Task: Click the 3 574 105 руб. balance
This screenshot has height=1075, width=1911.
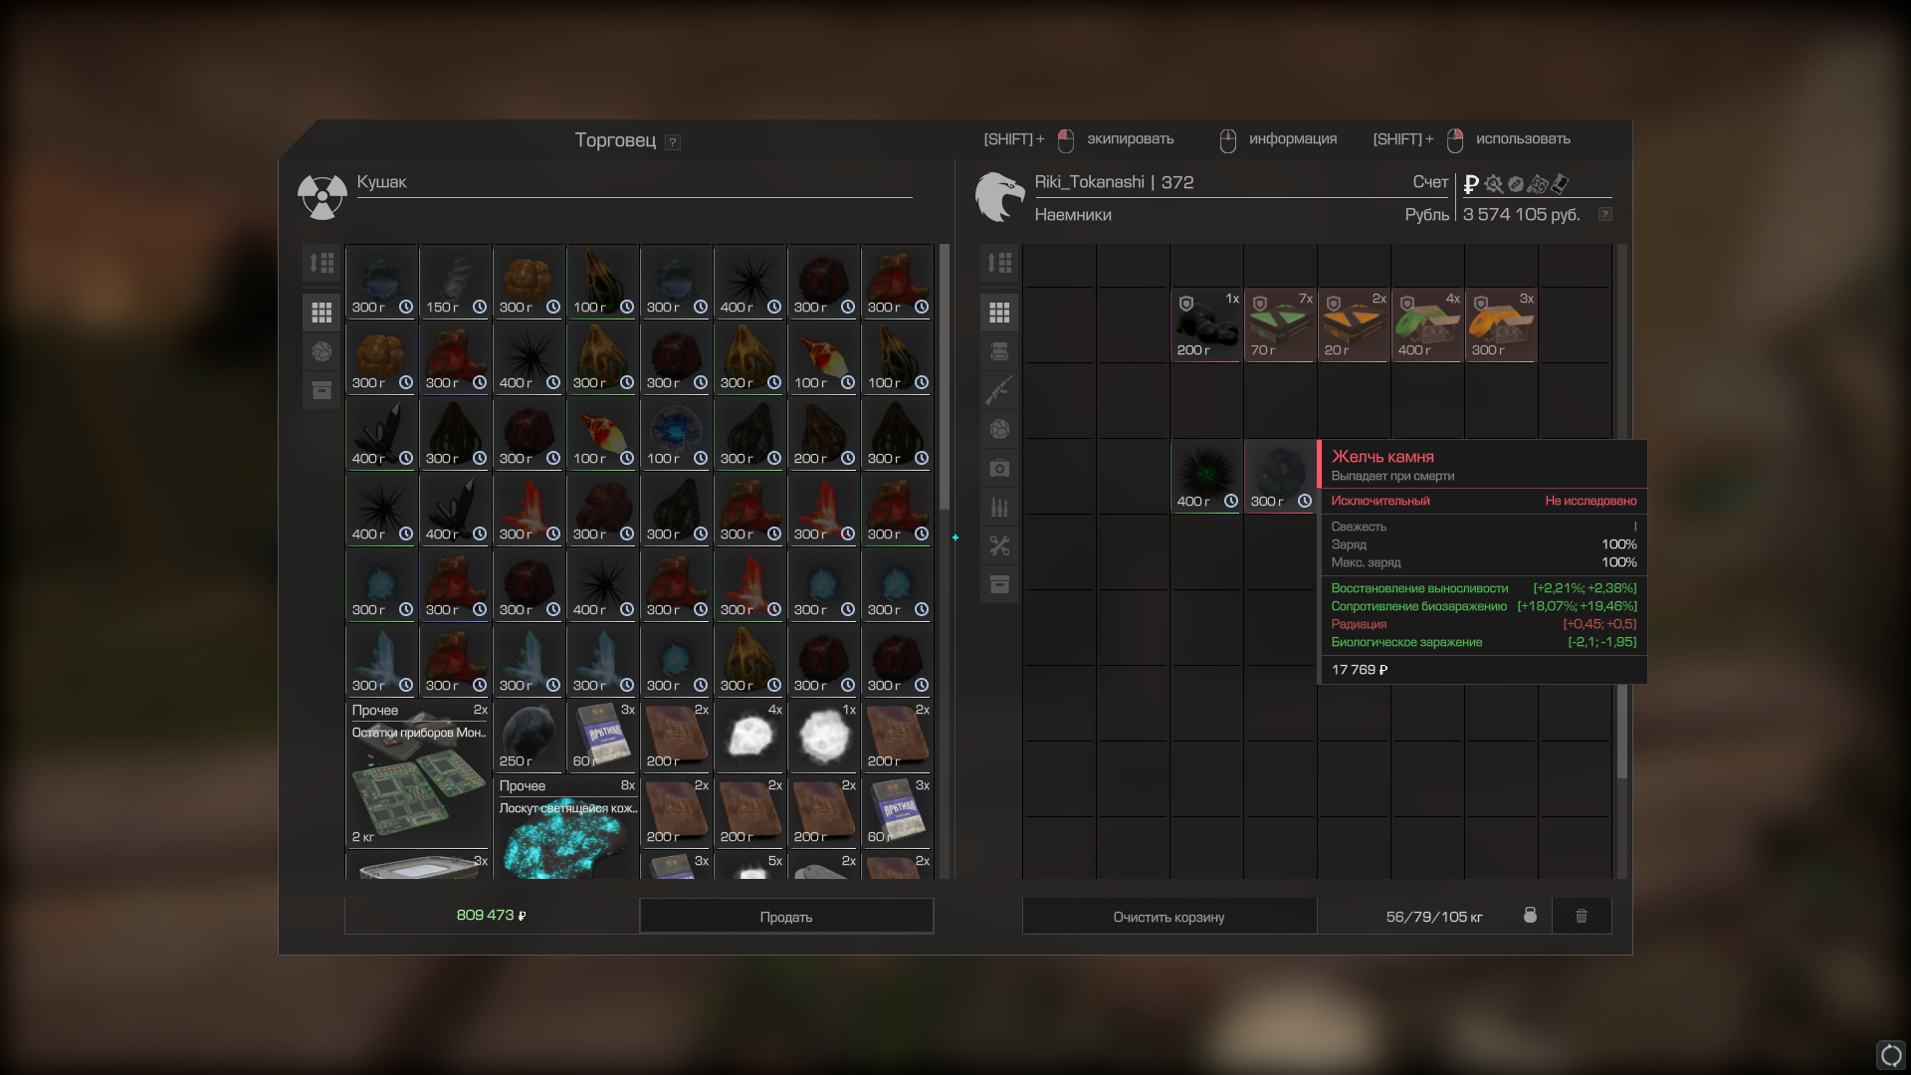Action: 1521,215
